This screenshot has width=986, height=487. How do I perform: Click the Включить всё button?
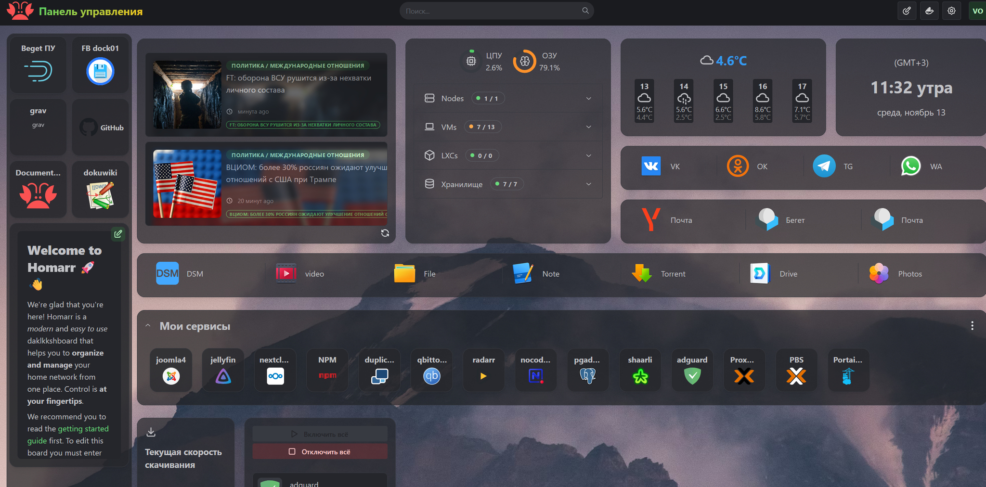[320, 434]
